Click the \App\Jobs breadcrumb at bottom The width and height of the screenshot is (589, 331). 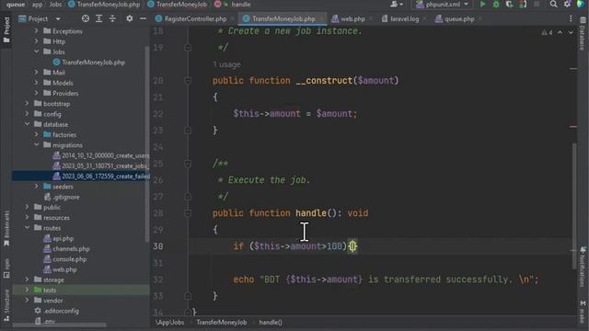[170, 322]
